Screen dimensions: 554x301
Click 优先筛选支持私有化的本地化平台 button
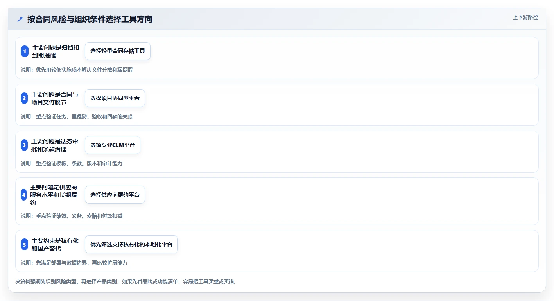pos(131,244)
